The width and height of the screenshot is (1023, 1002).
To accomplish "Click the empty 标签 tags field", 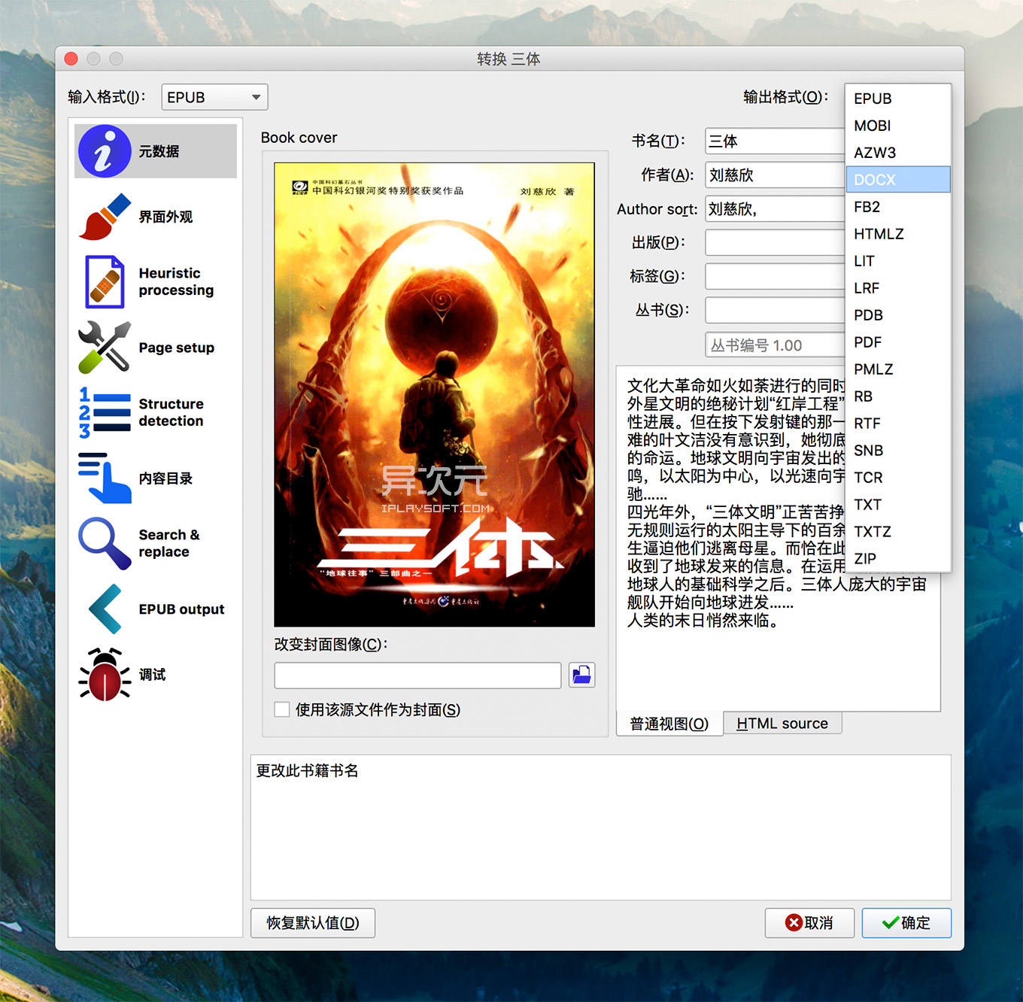I will (775, 276).
